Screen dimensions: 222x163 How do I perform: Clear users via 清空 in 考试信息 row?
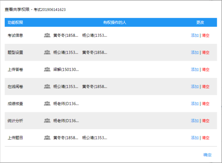point(205,35)
